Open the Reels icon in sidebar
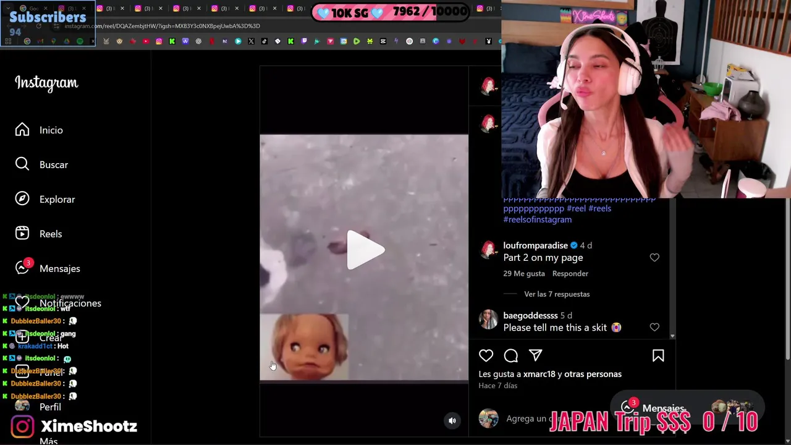Viewport: 791px width, 445px height. coord(22,234)
